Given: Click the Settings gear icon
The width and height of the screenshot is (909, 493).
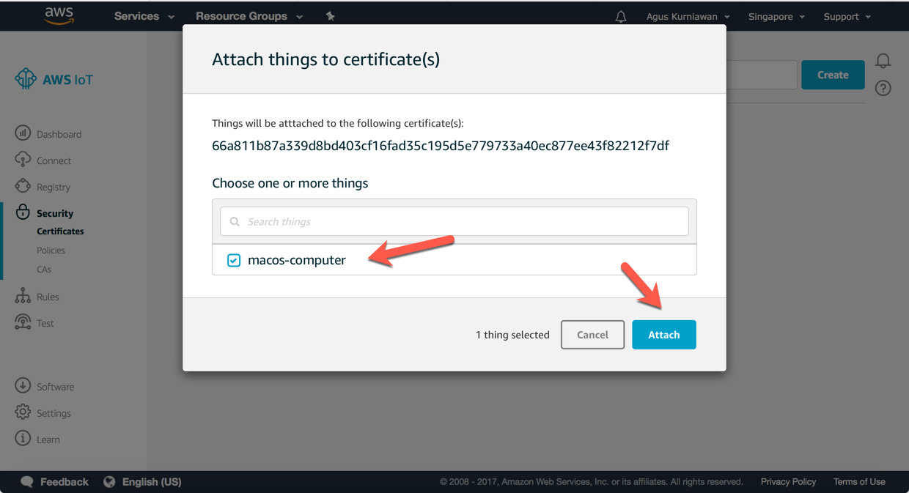Looking at the screenshot, I should (23, 412).
